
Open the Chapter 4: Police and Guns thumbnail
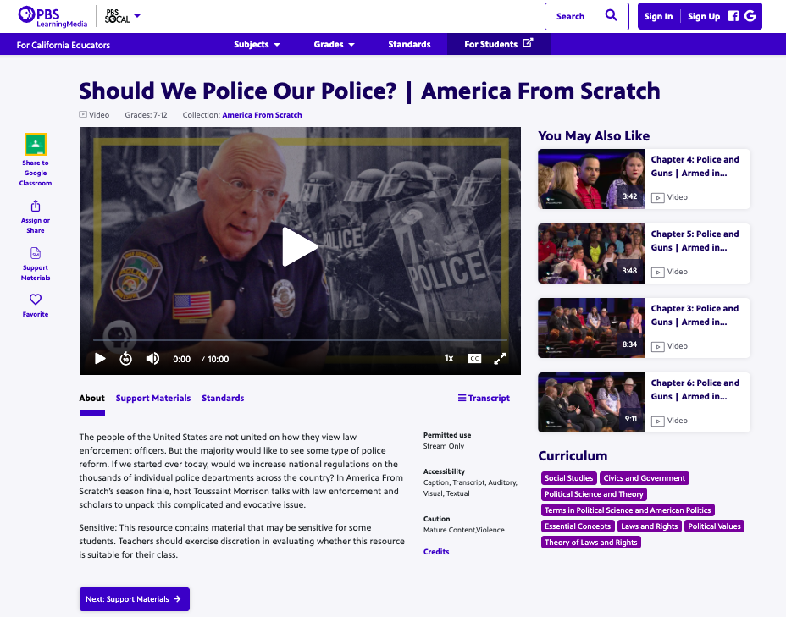tap(590, 179)
